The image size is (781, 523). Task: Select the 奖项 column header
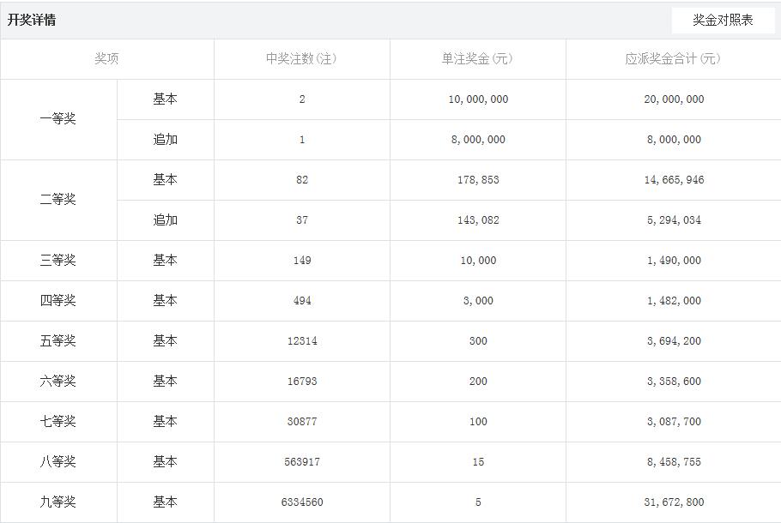(x=106, y=58)
